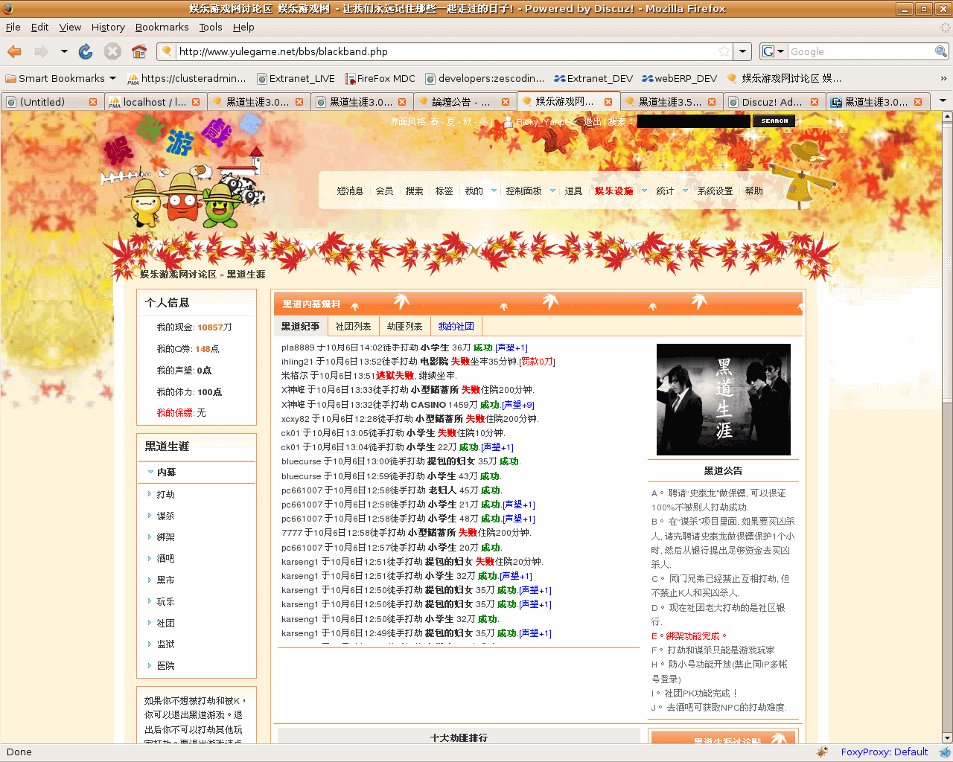Open the list all tabs dropdown
The image size is (953, 762).
pos(943,101)
